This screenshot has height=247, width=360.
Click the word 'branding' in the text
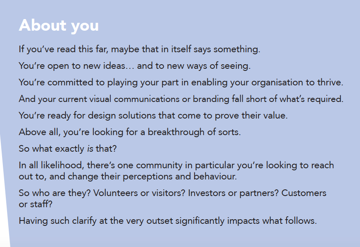click(x=211, y=99)
